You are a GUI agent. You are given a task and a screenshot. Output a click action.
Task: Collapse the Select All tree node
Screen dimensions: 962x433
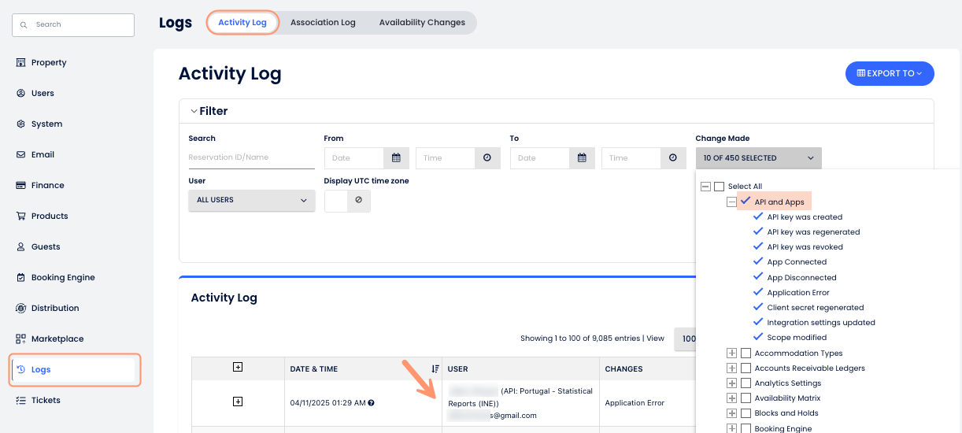tap(705, 187)
